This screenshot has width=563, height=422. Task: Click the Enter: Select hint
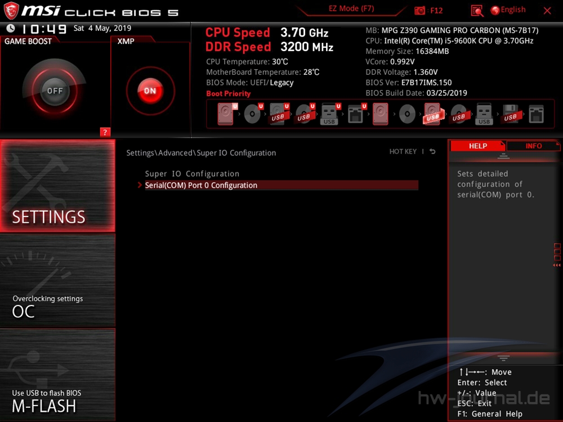[x=482, y=383]
